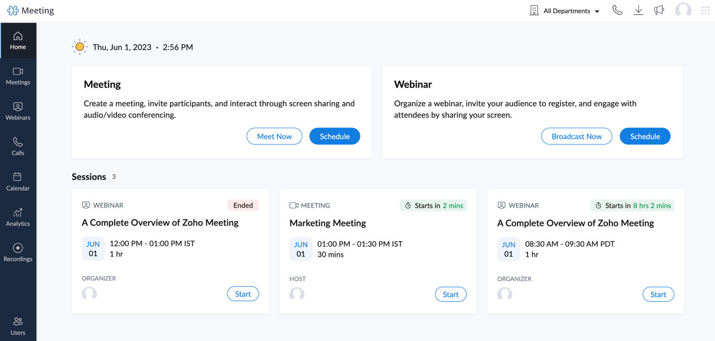The image size is (715, 341).
Task: Click the 'Thu, Jun 1, 2023' date text
Action: pos(122,47)
